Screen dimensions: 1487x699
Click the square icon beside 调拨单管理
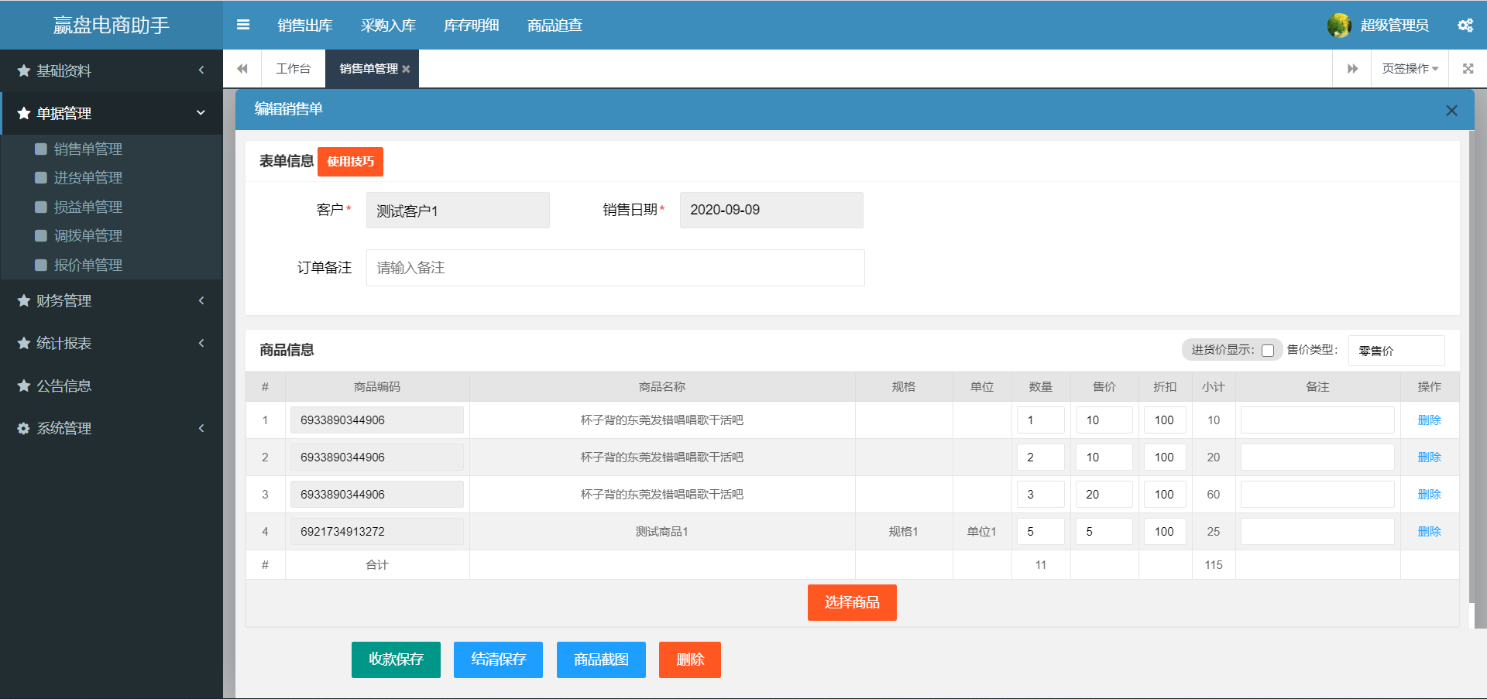[41, 235]
